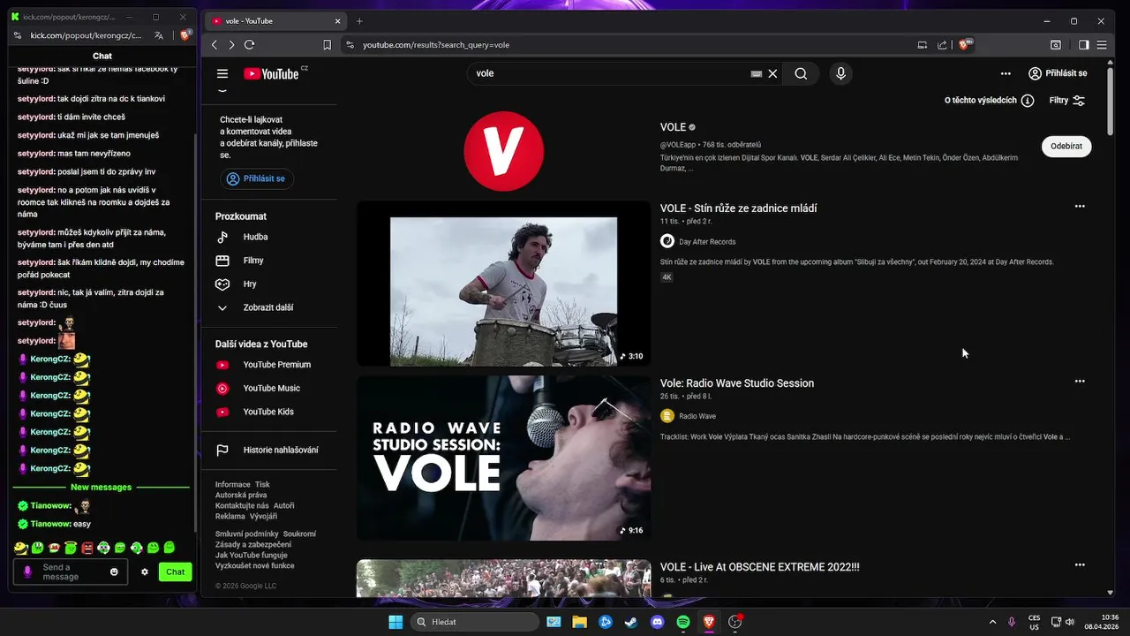This screenshot has width=1130, height=636.
Task: Open Spotify from the taskbar
Action: 683,622
